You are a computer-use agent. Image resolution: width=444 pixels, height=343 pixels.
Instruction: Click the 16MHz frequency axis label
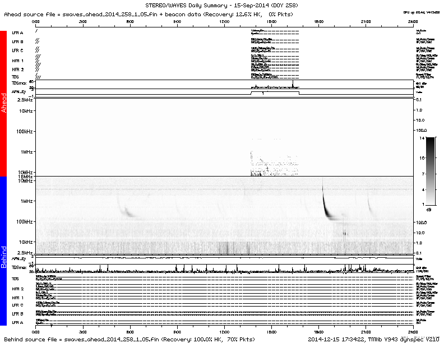pos(25,177)
